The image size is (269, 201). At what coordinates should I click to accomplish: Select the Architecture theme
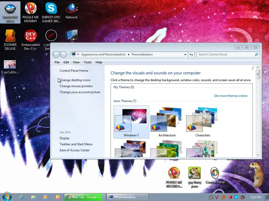(x=167, y=122)
